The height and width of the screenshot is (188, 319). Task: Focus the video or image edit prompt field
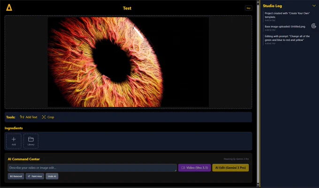point(92,168)
